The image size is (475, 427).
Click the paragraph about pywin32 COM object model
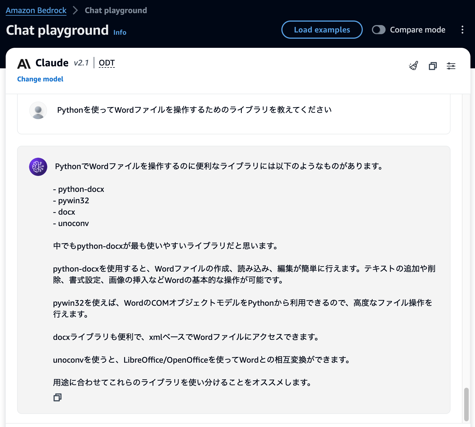(x=243, y=309)
